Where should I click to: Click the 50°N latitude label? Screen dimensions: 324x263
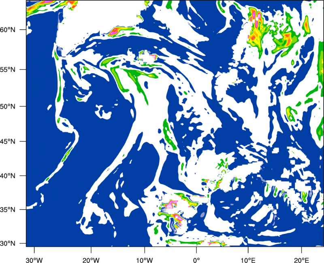click(x=8, y=106)
